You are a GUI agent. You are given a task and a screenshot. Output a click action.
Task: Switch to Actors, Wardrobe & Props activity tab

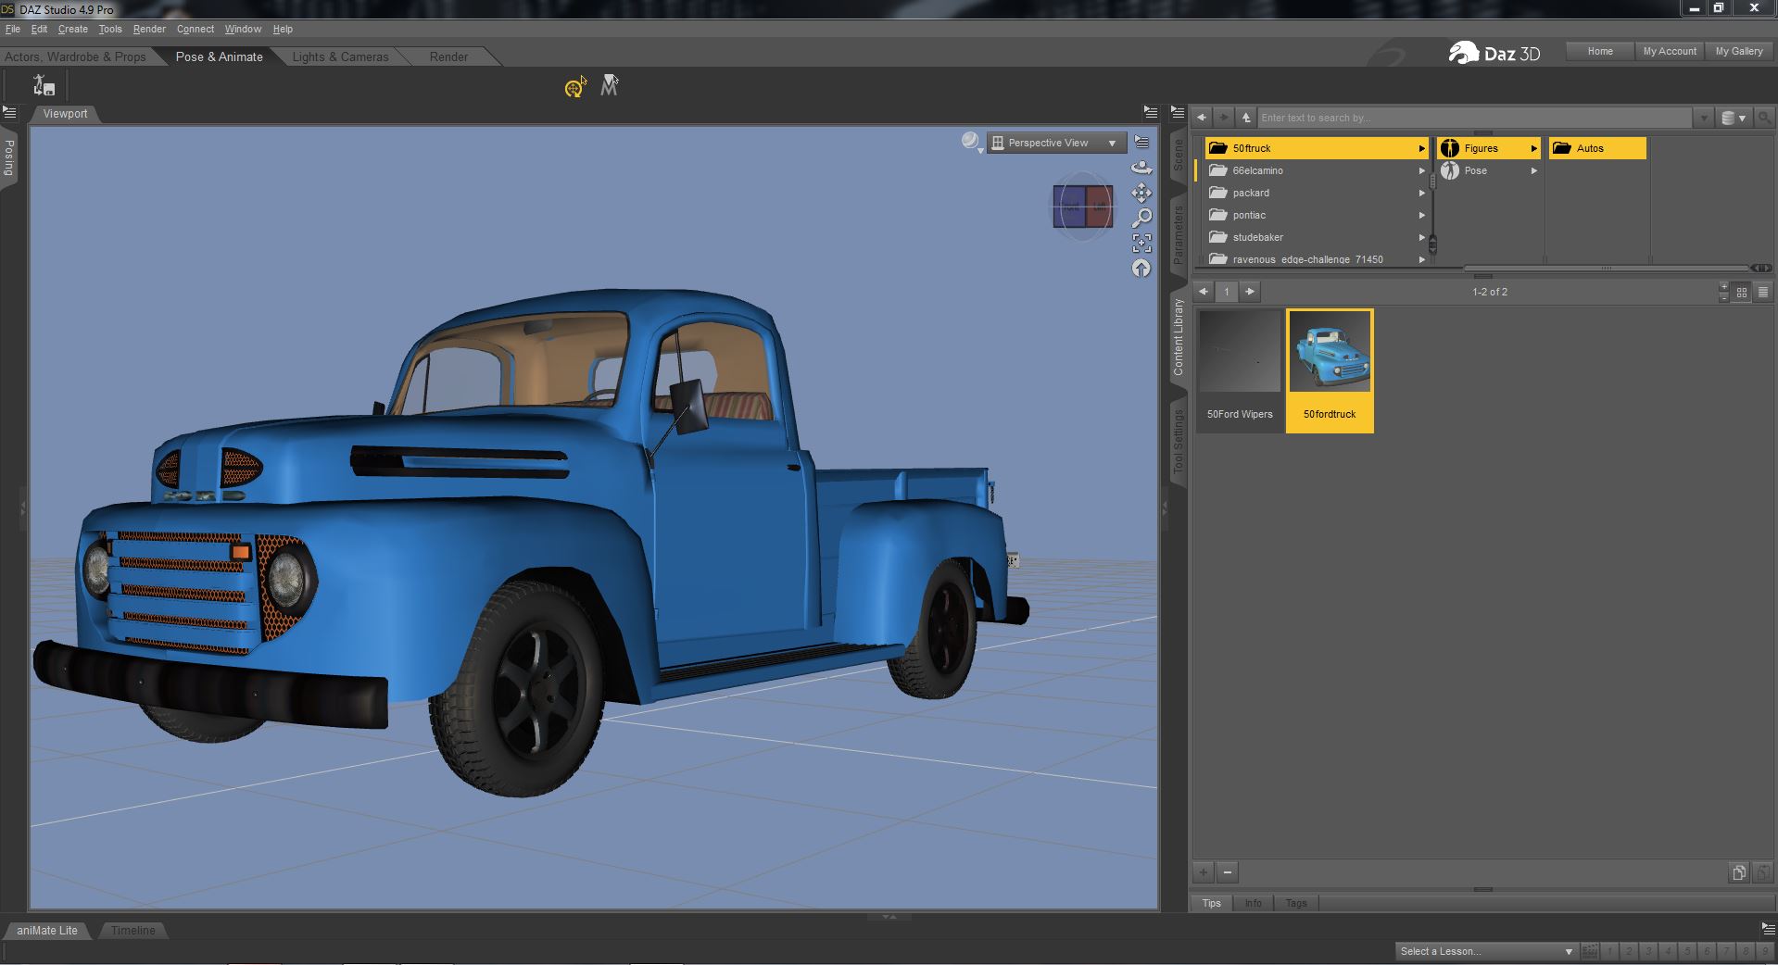(x=76, y=56)
